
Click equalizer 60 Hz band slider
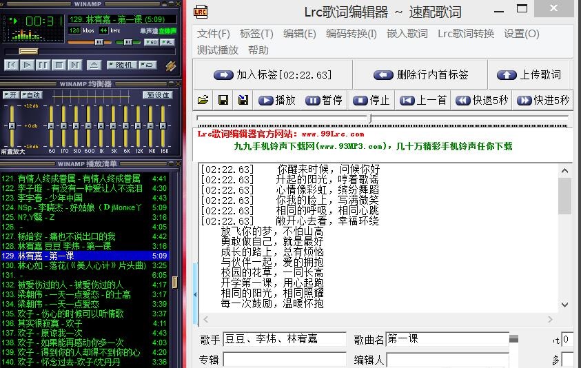(52, 126)
